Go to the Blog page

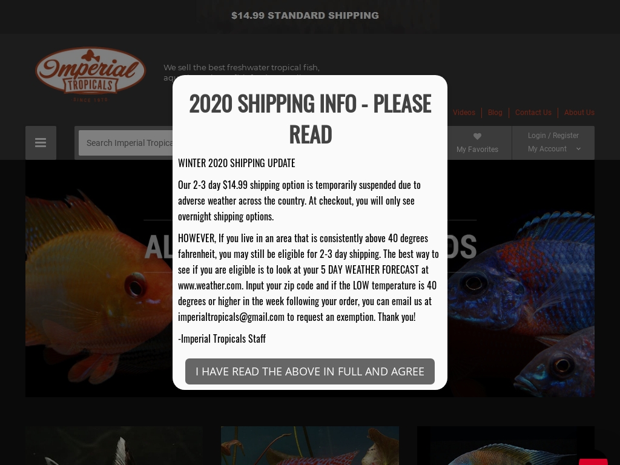[495, 112]
